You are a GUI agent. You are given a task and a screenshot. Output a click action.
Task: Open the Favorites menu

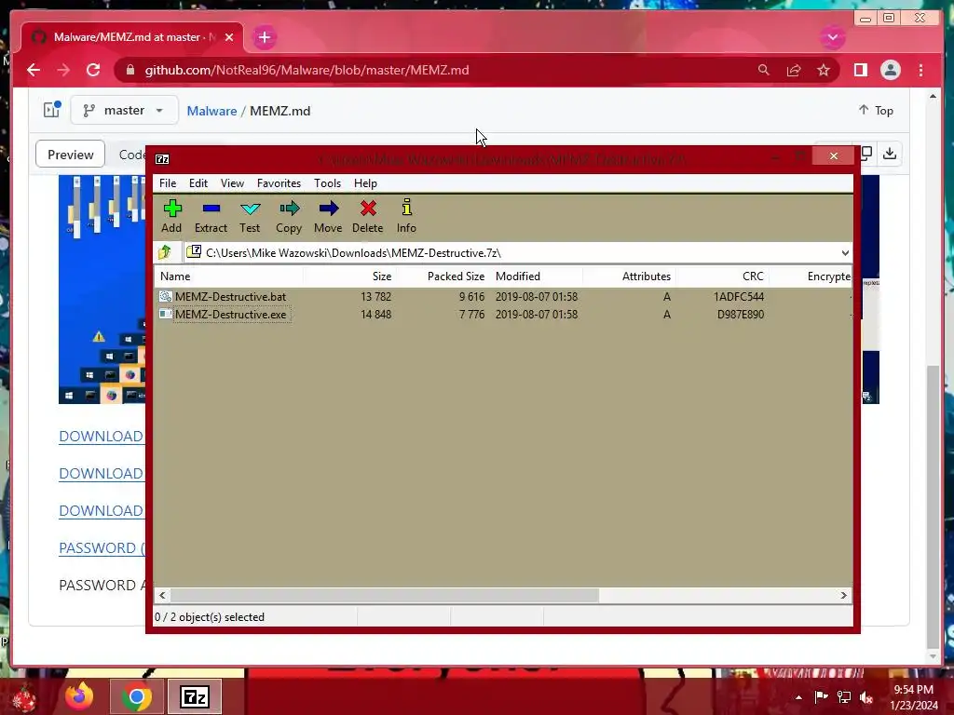[x=279, y=183]
